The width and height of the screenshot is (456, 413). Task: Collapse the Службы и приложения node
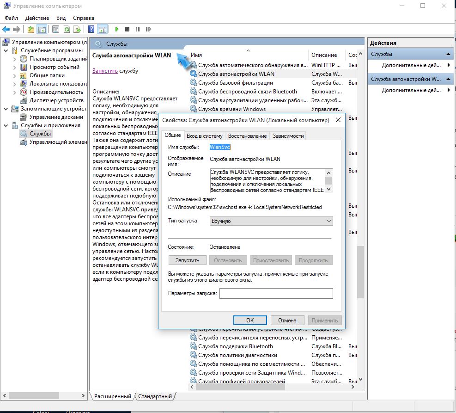pos(6,125)
